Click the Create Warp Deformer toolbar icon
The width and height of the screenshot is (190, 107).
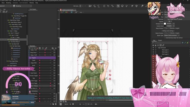click(104, 6)
